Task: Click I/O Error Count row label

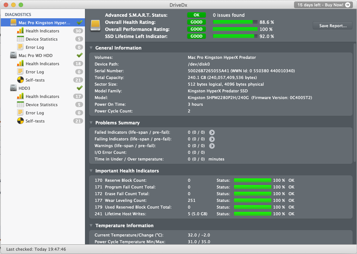Action: (x=111, y=152)
